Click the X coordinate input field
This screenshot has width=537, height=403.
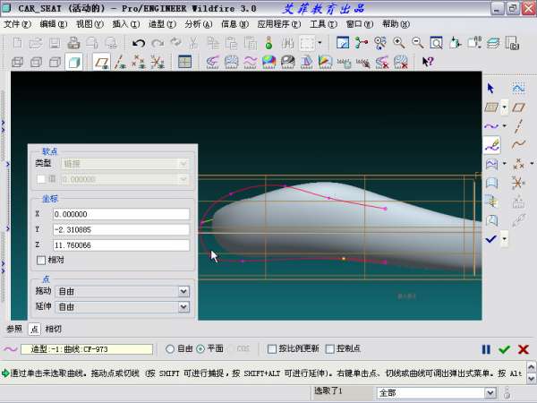coord(121,214)
